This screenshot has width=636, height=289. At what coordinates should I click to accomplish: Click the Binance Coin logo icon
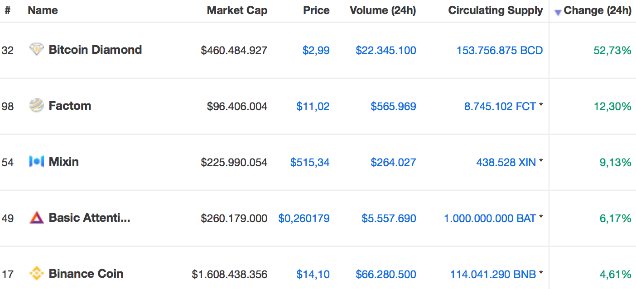36,274
